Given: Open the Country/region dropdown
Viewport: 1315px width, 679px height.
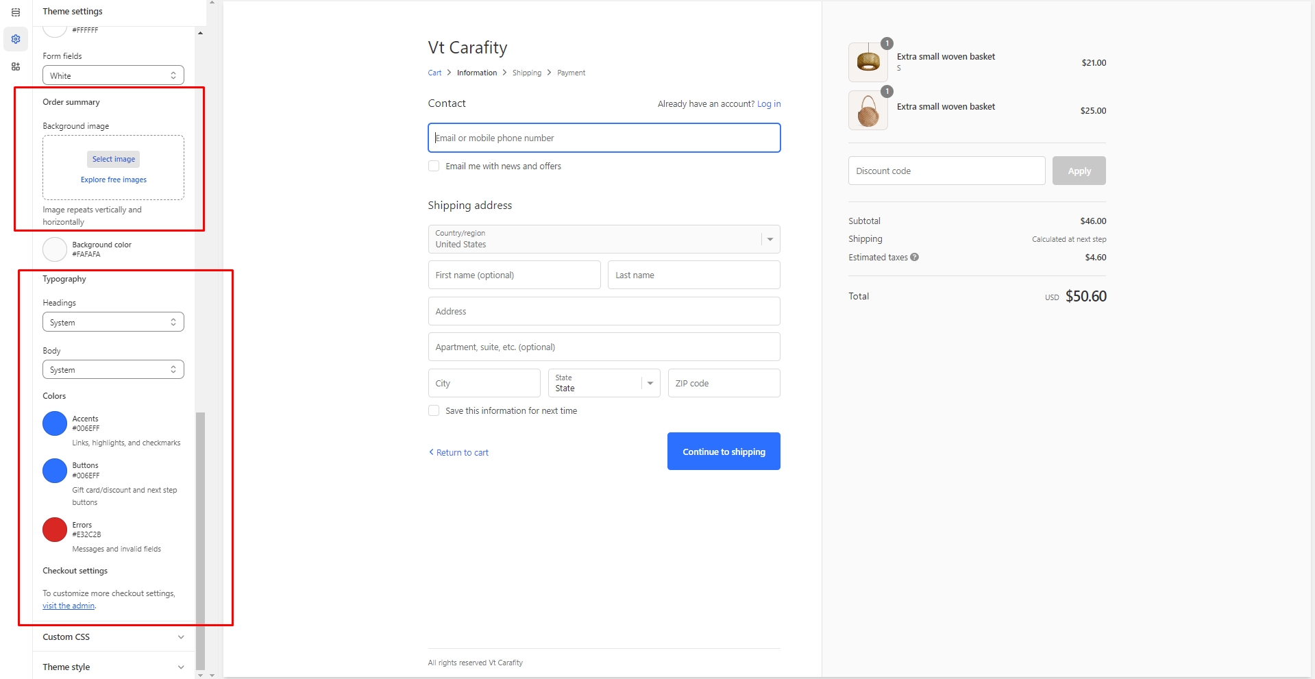Looking at the screenshot, I should click(603, 239).
